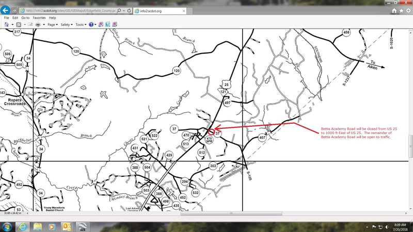Click the search magnifier in address bar

point(119,10)
